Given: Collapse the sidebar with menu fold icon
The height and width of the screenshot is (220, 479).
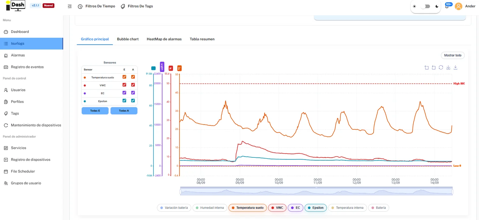Looking at the screenshot, I should coord(70,6).
